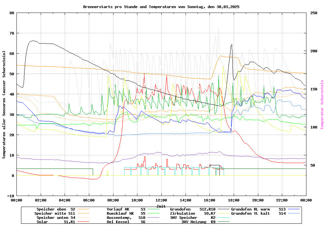
Task: Click the 12:00 tick on the time axis
Action: click(161, 200)
